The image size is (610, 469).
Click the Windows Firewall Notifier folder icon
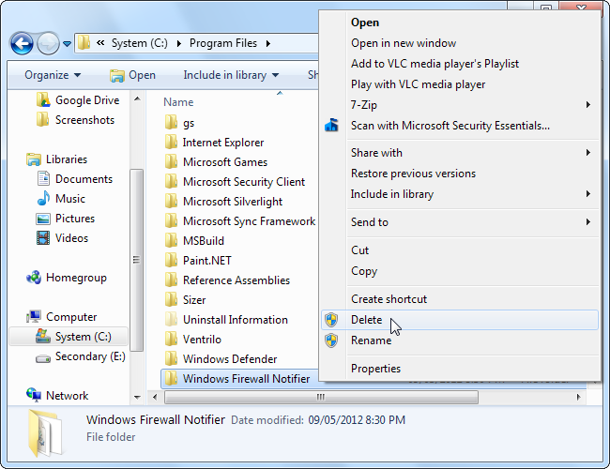[x=171, y=378]
